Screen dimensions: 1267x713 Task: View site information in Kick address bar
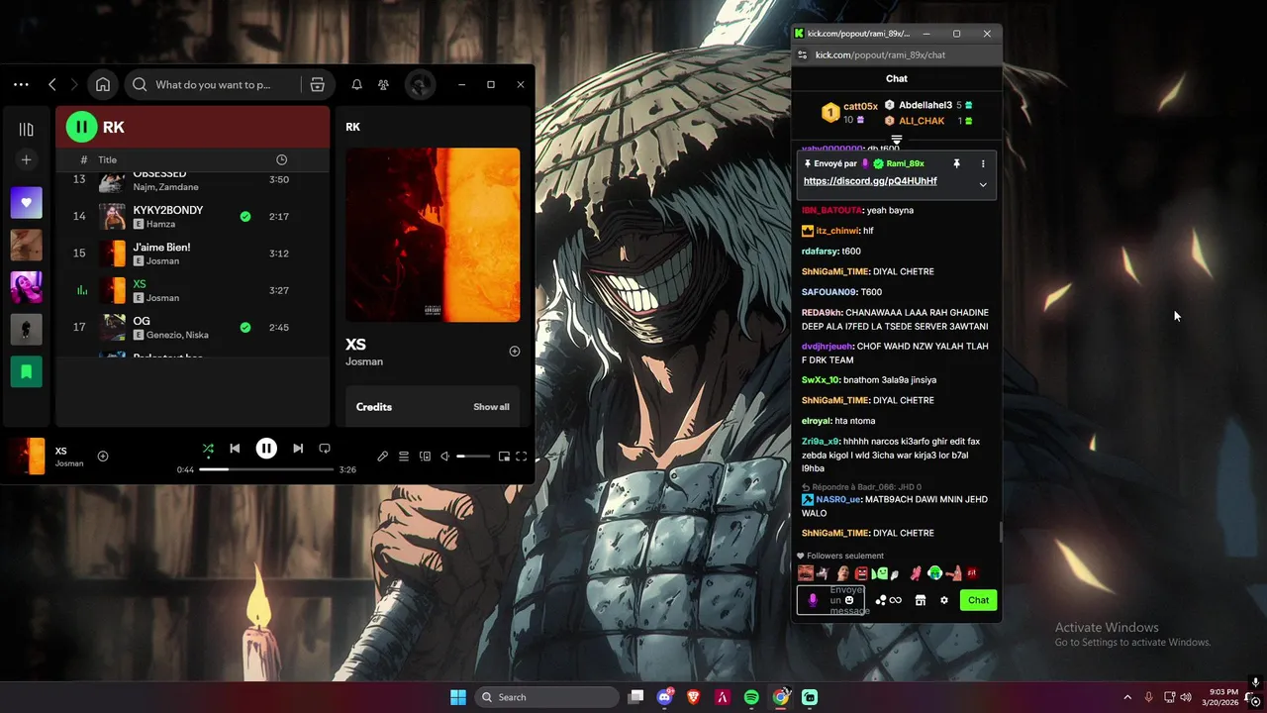click(803, 55)
